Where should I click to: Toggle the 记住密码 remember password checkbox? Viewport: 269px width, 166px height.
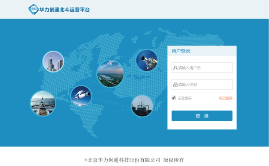174,98
